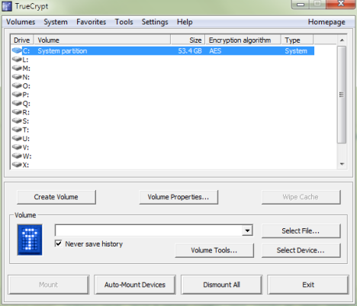The image size is (357, 306).
Task: Click the System type value in C: row
Action: (296, 51)
